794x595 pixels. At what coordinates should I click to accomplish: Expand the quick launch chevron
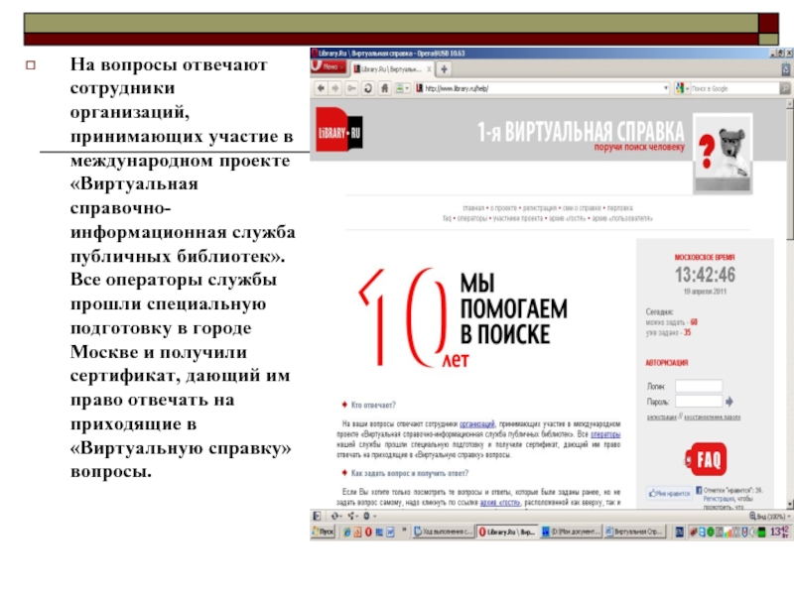coord(404,531)
